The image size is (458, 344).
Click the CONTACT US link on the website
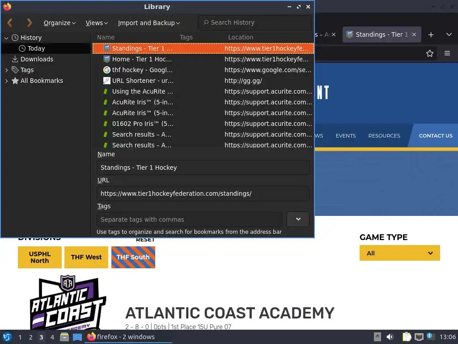pos(436,136)
